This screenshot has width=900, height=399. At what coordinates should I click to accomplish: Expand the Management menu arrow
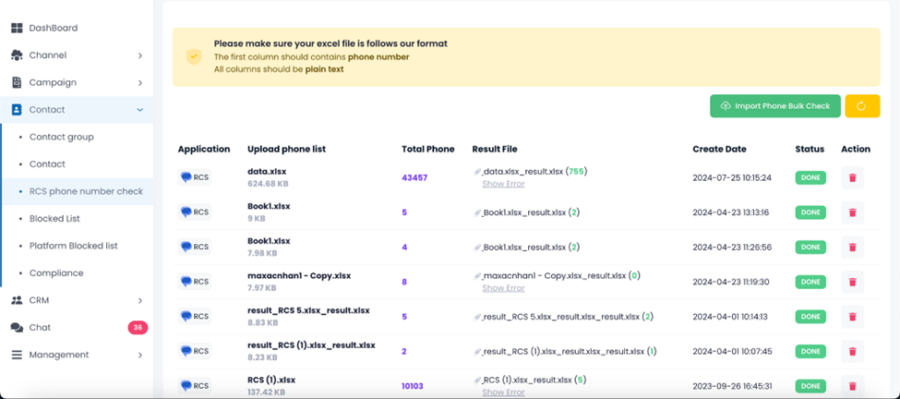[140, 355]
